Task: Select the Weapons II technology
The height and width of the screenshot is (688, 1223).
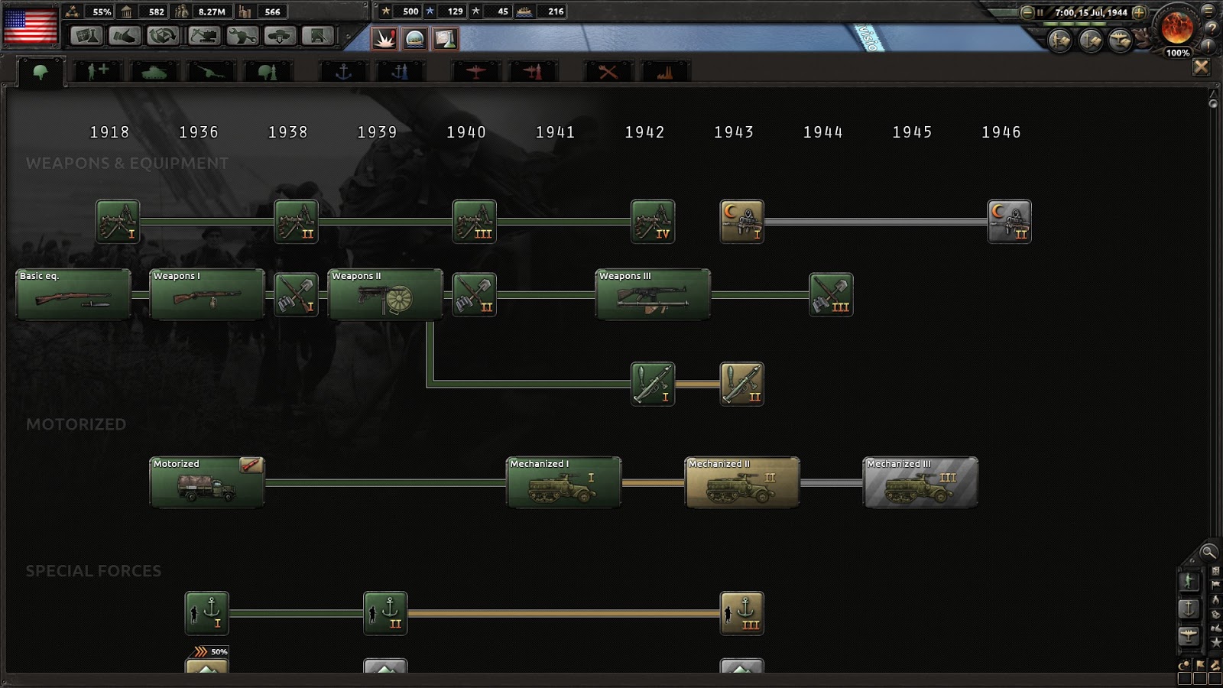Action: point(385,294)
